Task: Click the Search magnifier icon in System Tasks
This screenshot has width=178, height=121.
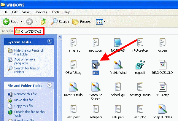Action: click(x=10, y=69)
